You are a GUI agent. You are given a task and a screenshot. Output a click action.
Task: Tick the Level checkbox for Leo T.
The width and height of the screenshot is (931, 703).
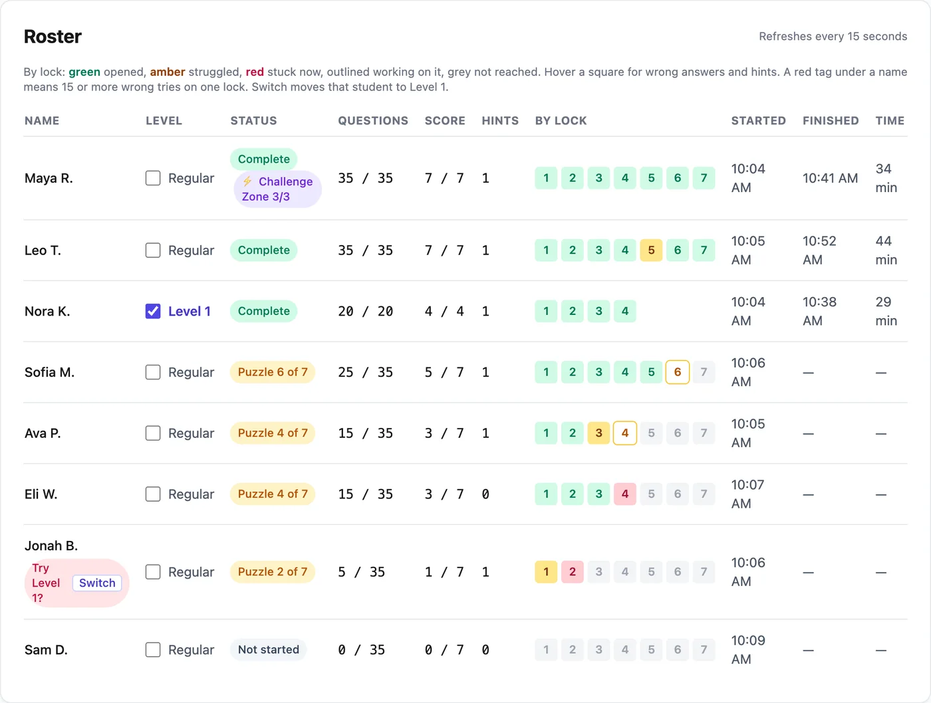coord(153,251)
